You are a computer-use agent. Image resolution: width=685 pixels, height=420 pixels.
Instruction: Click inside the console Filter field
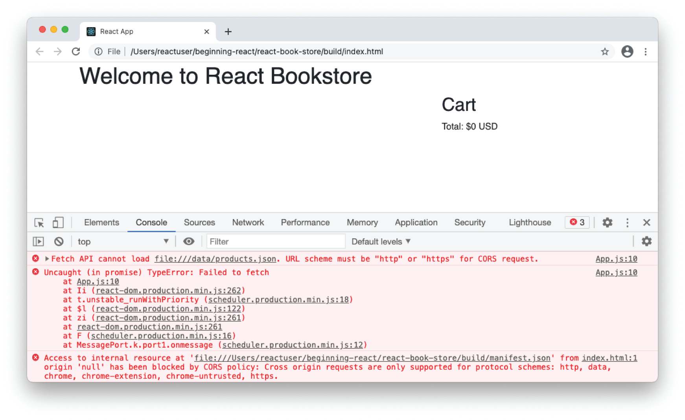[x=275, y=241]
